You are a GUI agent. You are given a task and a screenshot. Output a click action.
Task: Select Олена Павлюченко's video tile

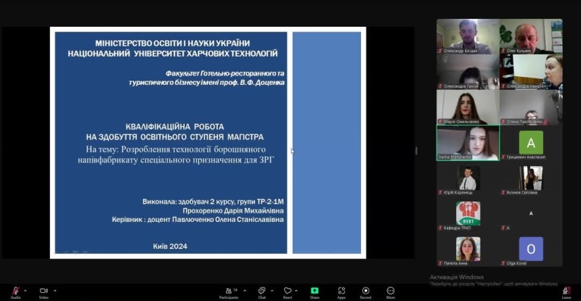click(x=531, y=107)
